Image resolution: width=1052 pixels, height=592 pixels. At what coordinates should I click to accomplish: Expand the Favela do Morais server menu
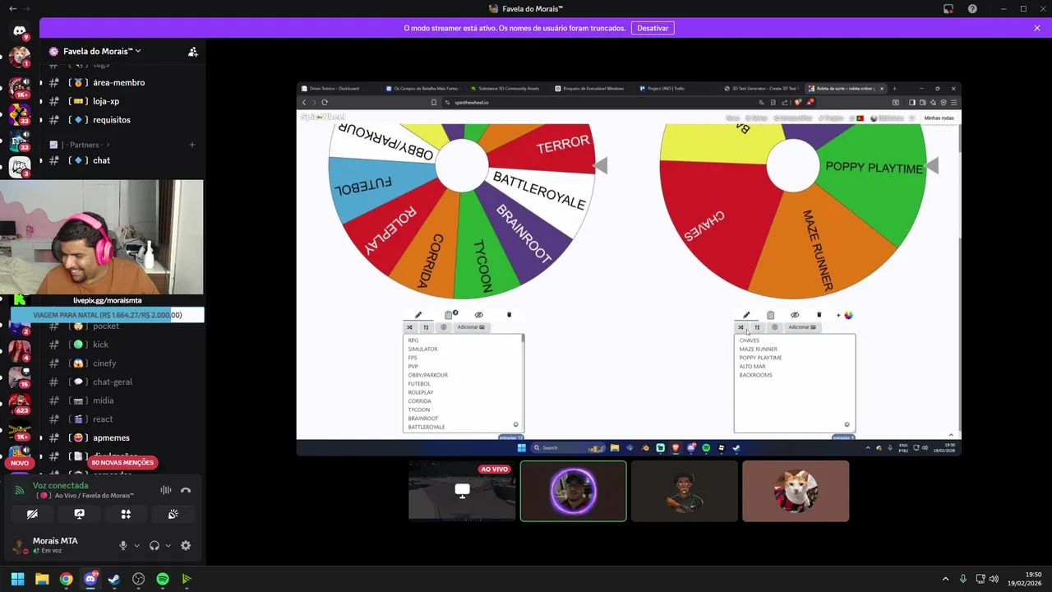(x=102, y=51)
